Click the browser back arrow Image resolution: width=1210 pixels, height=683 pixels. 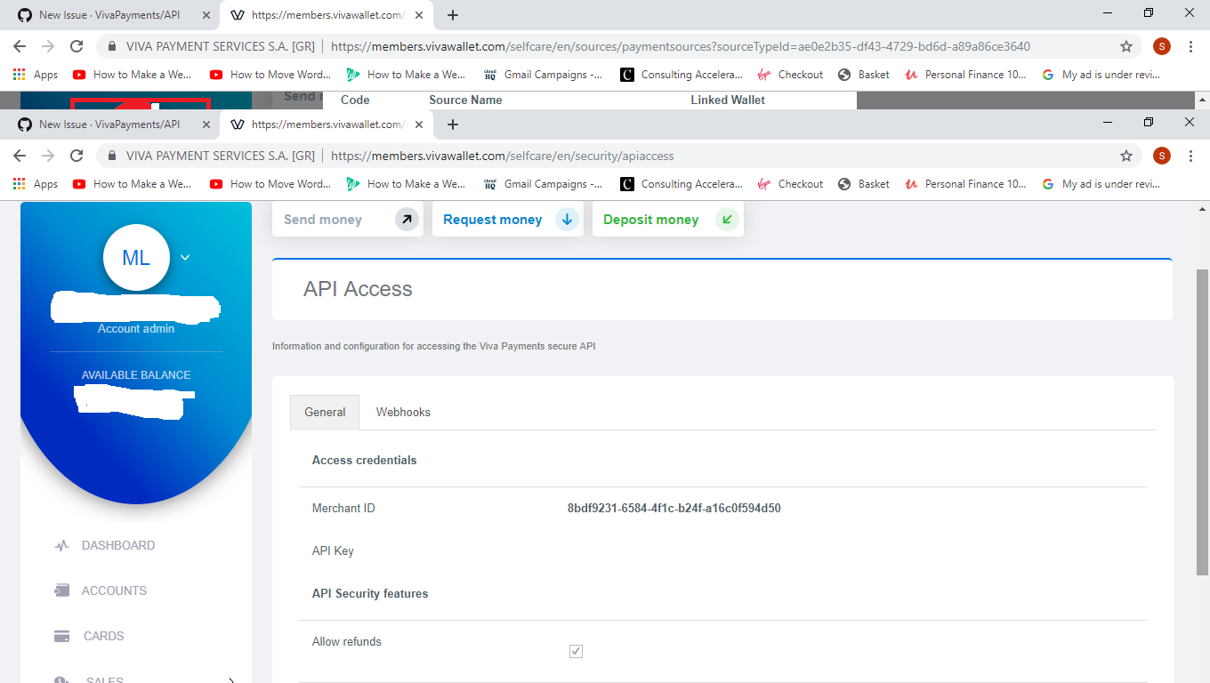[19, 156]
